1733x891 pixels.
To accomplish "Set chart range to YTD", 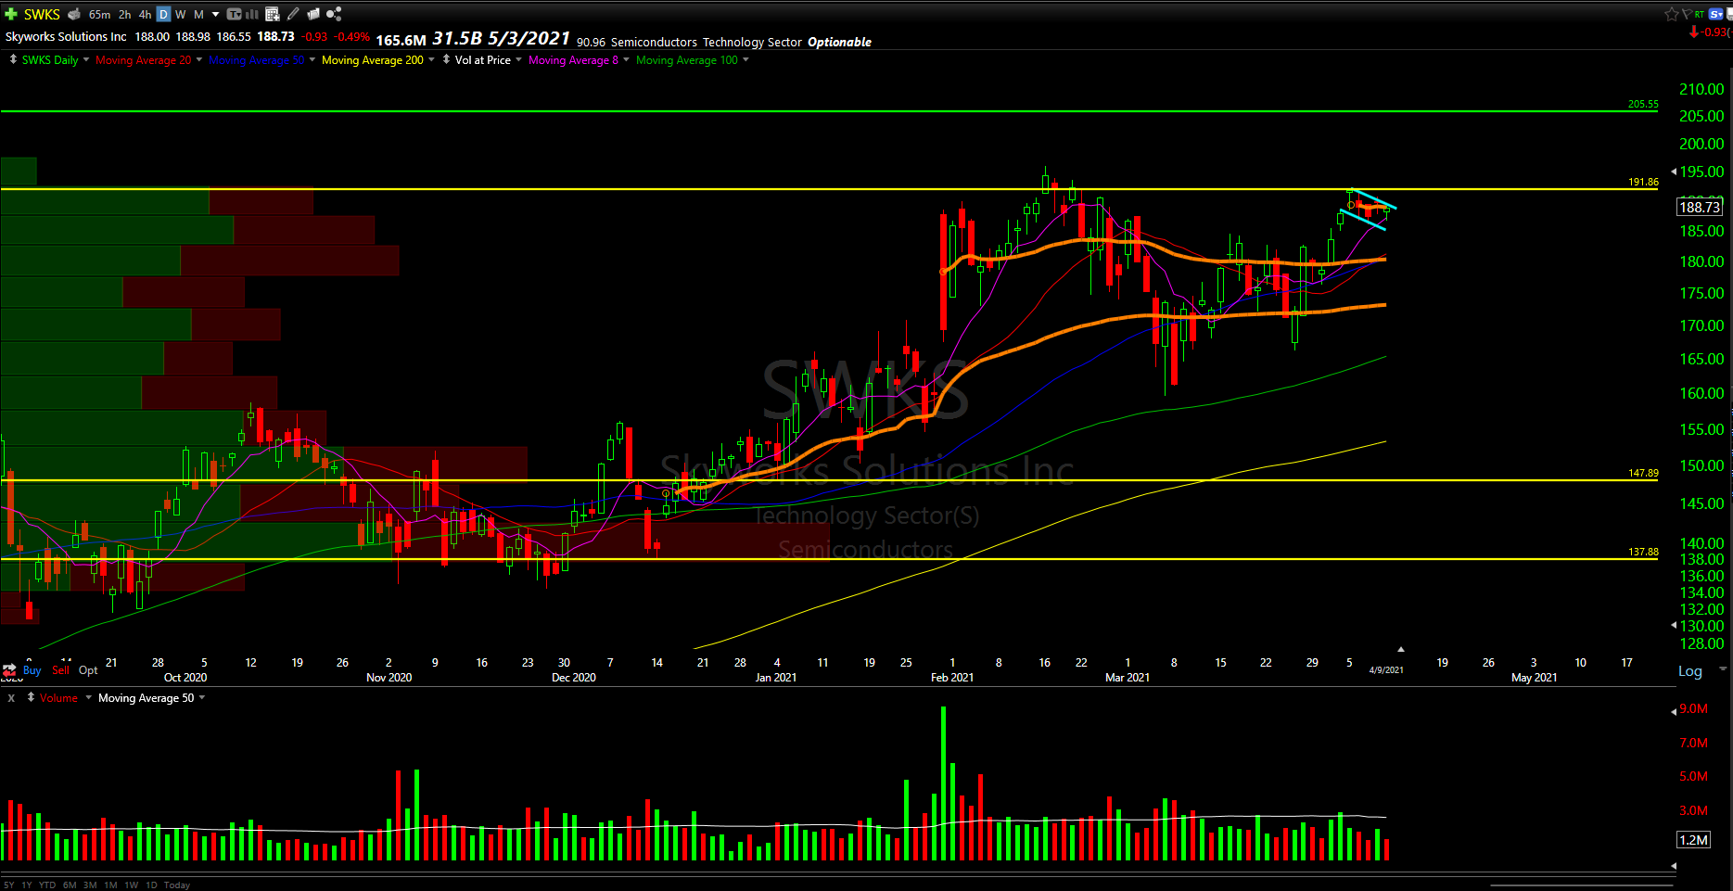I will pos(47,885).
